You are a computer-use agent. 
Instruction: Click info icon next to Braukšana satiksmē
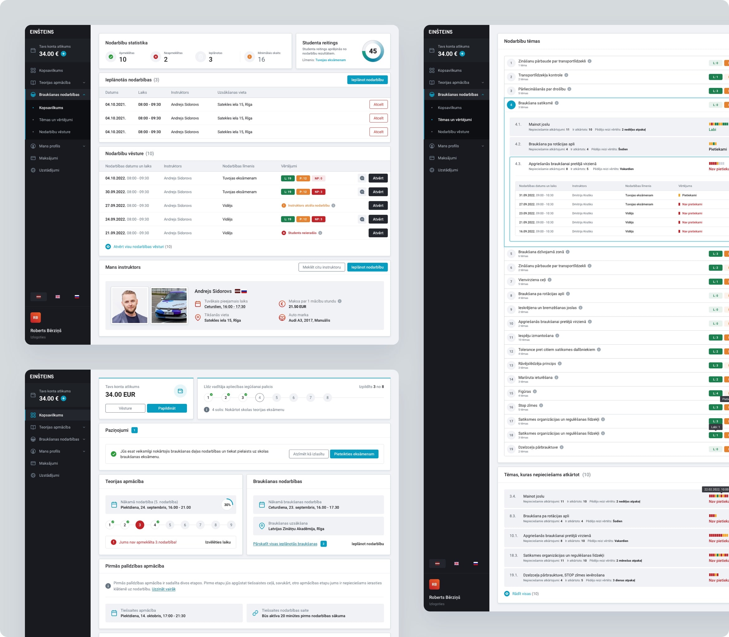pyautogui.click(x=557, y=103)
